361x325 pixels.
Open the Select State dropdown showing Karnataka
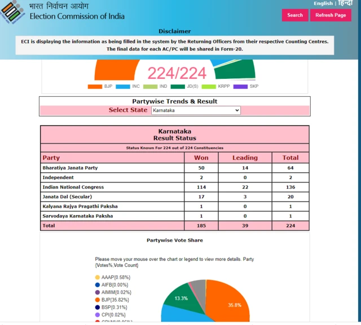pyautogui.click(x=196, y=110)
